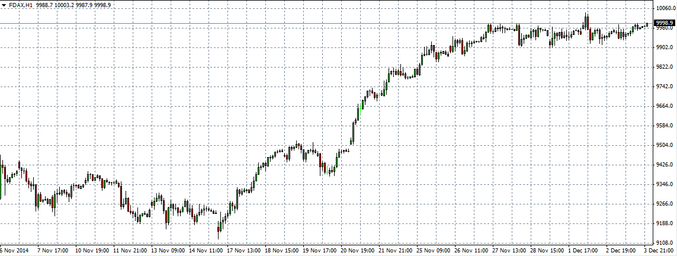Open the triangle menu beside FDAX,H1
The image size is (677, 256).
point(4,5)
